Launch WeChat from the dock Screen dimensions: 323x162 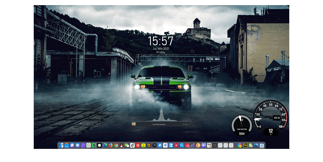click(x=127, y=145)
